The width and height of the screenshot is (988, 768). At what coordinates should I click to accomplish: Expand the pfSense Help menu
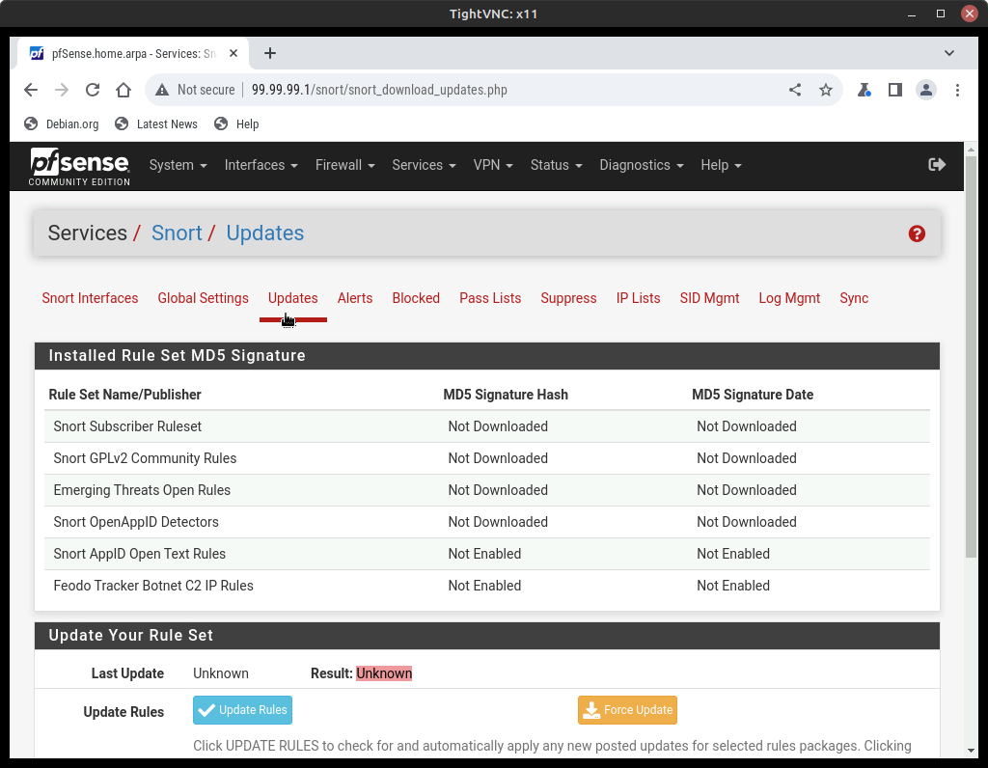pyautogui.click(x=722, y=165)
